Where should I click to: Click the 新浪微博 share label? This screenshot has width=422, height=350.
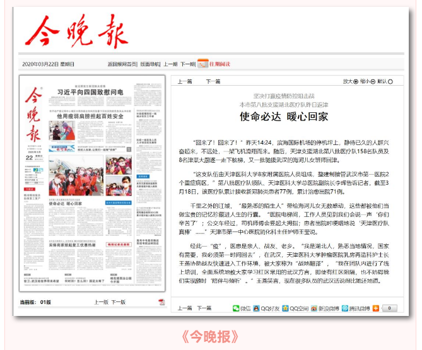[329, 308]
